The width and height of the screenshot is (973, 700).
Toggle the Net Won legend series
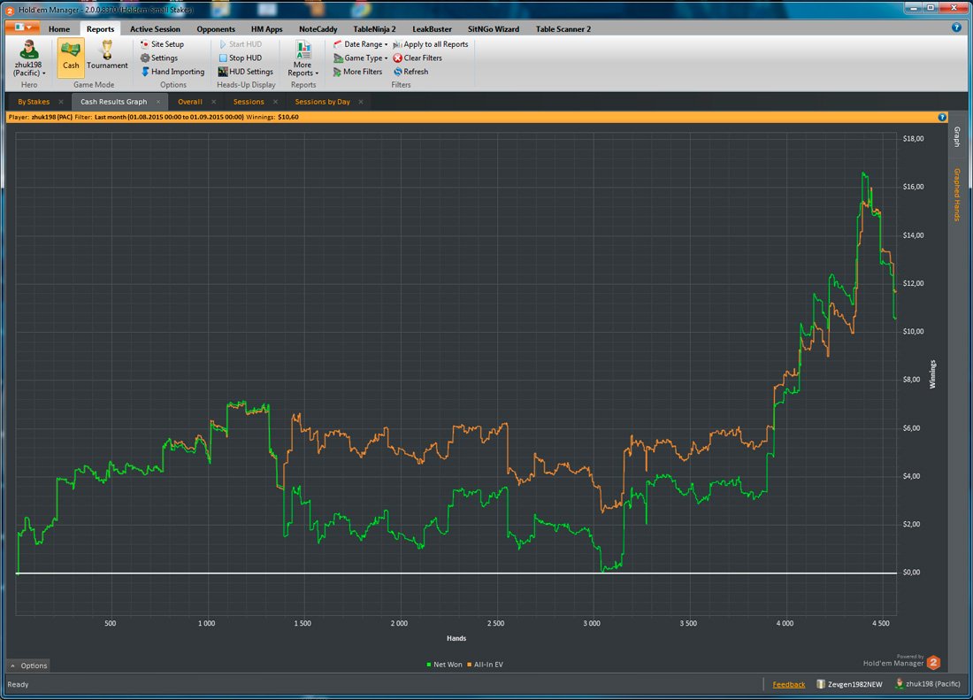pos(444,665)
